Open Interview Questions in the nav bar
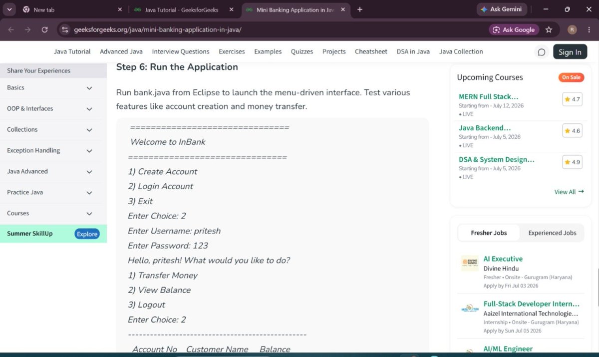 [x=181, y=51]
